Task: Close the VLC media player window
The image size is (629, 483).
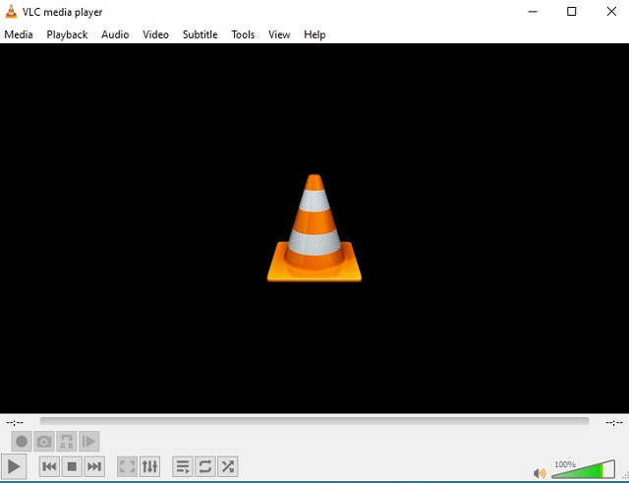Action: tap(611, 12)
